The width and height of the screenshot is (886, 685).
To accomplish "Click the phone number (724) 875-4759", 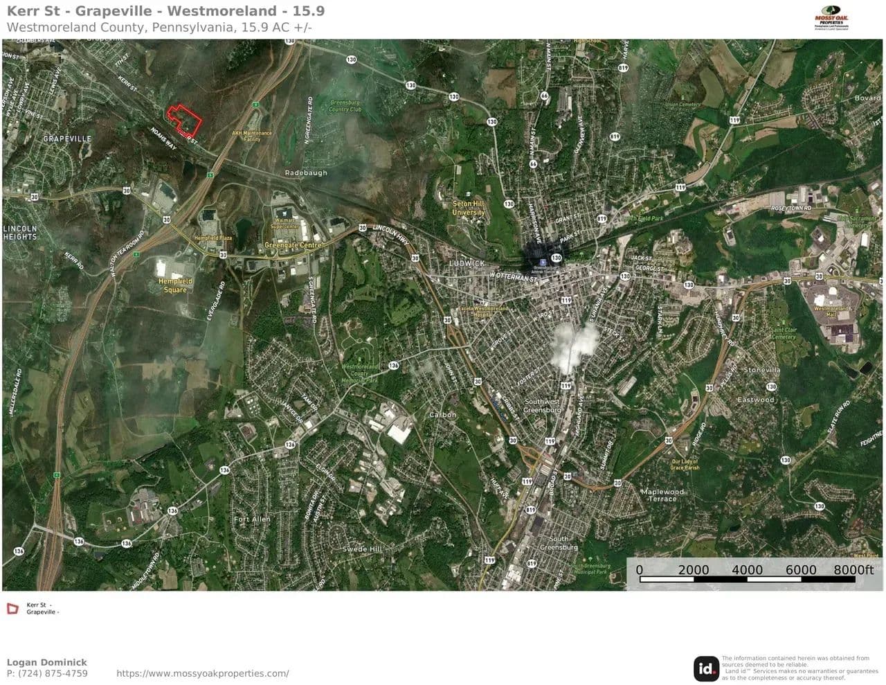I will 47,673.
